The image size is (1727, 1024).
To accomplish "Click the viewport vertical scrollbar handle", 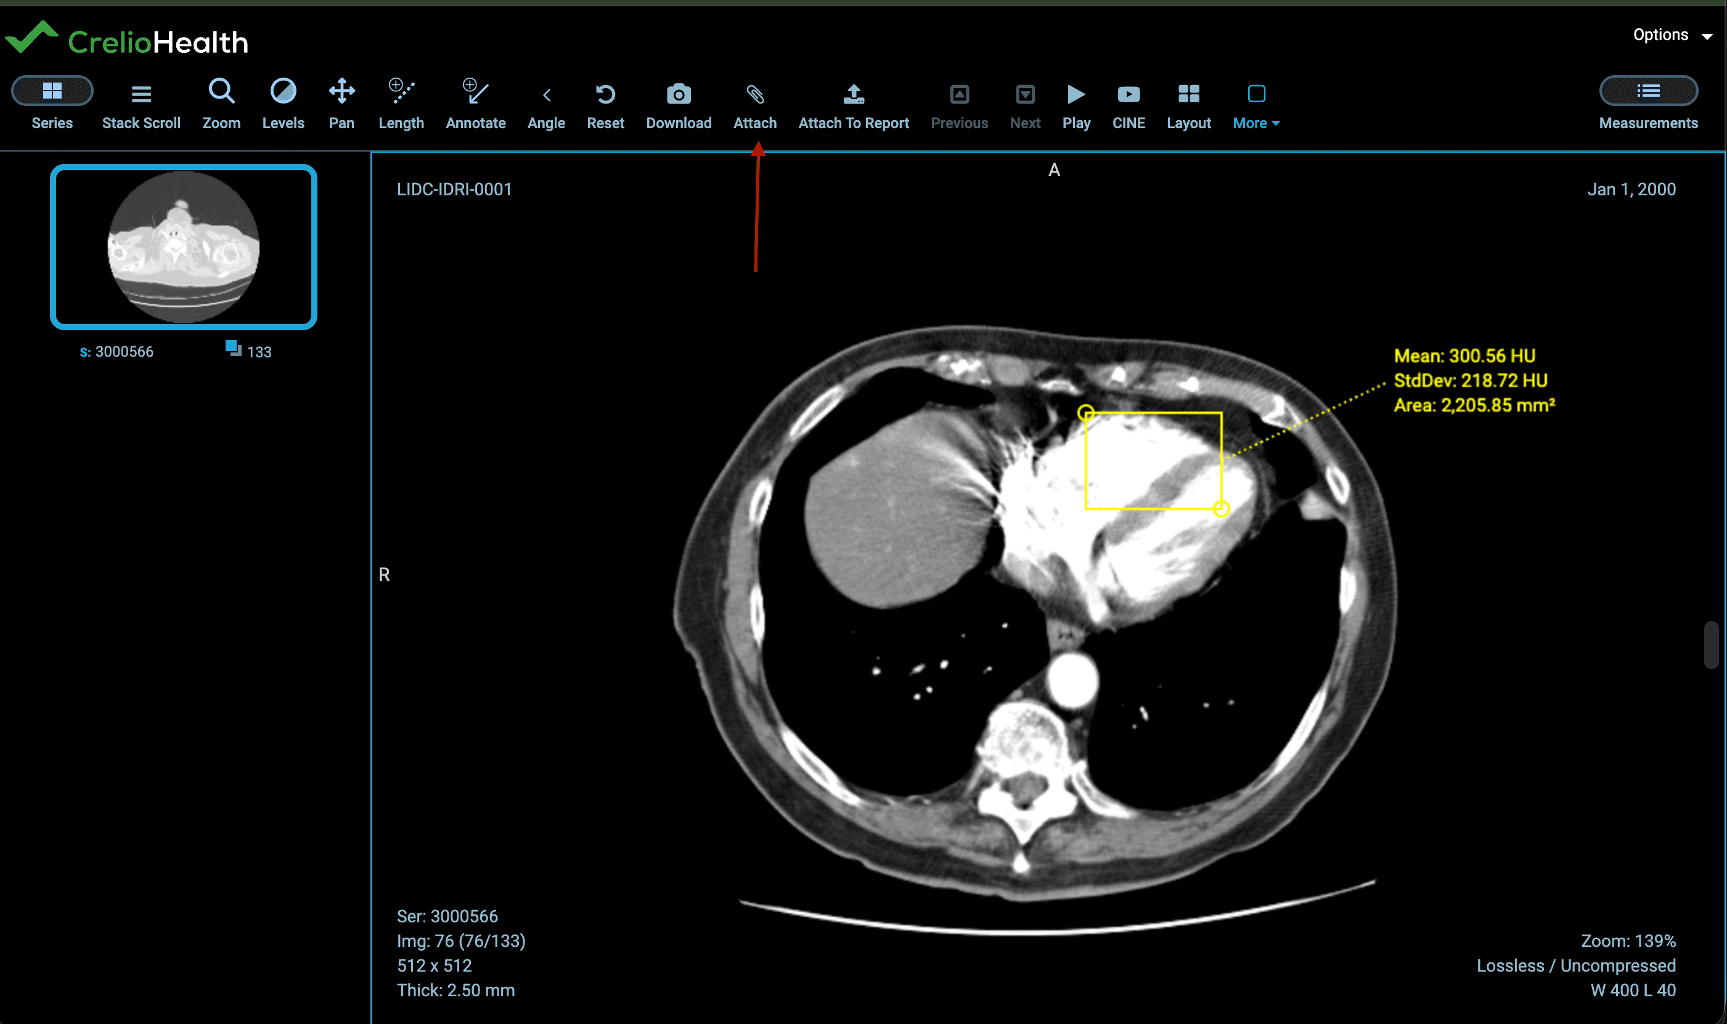I will coord(1710,645).
